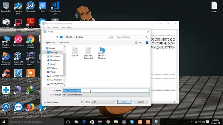Launch Internet Download Manager desktop icon
The width and height of the screenshot is (223, 125).
[x=30, y=92]
